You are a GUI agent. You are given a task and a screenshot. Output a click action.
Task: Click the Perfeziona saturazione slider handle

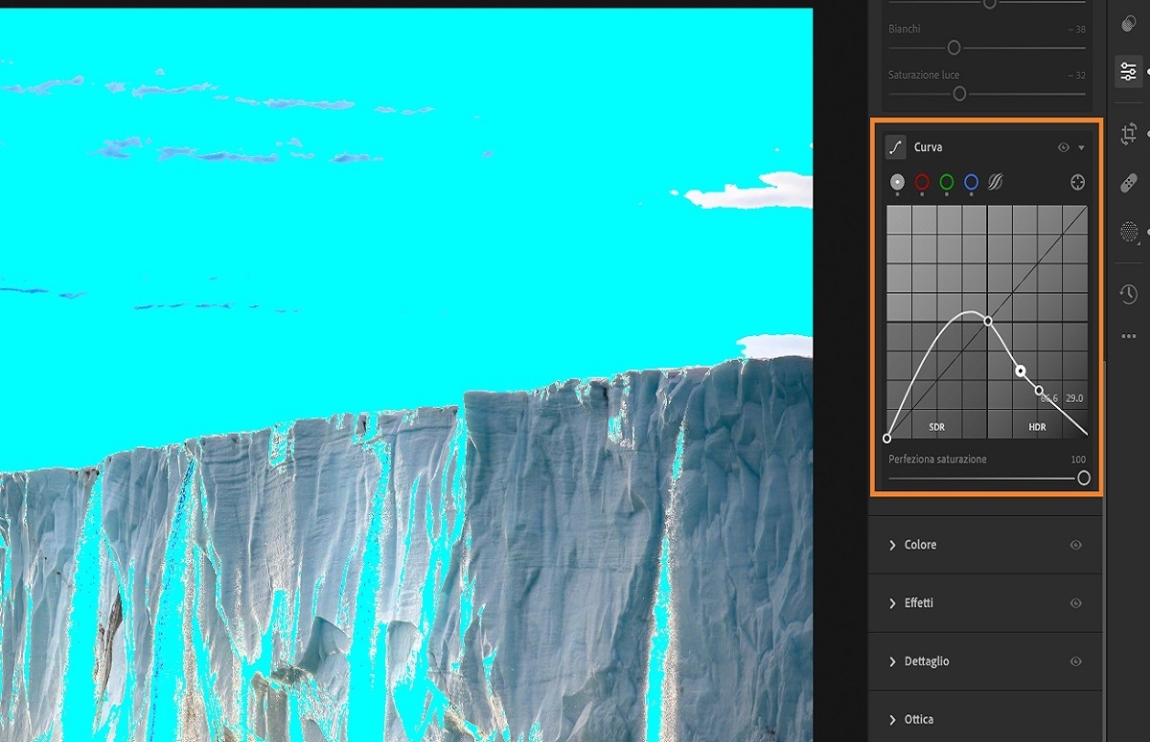click(x=1084, y=478)
